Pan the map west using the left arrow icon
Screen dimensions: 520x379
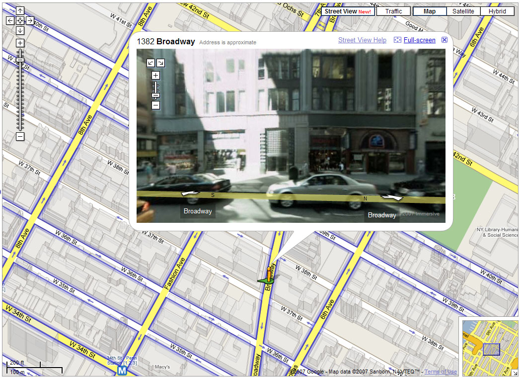[x=10, y=20]
